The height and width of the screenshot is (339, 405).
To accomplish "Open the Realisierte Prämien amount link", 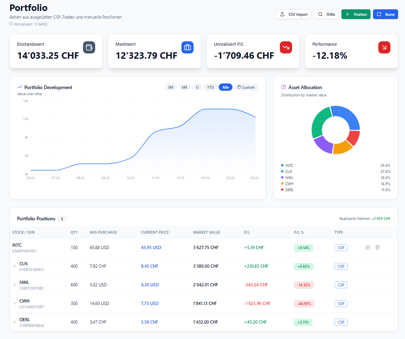I will pos(381,218).
